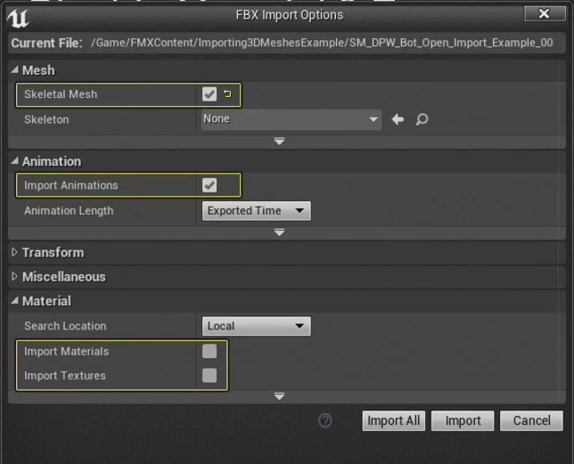Enable the Import Materials checkbox

click(x=209, y=351)
